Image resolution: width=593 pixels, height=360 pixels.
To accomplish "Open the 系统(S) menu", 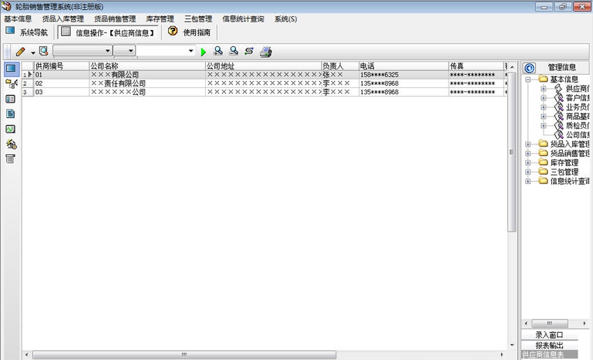I will pyautogui.click(x=285, y=19).
